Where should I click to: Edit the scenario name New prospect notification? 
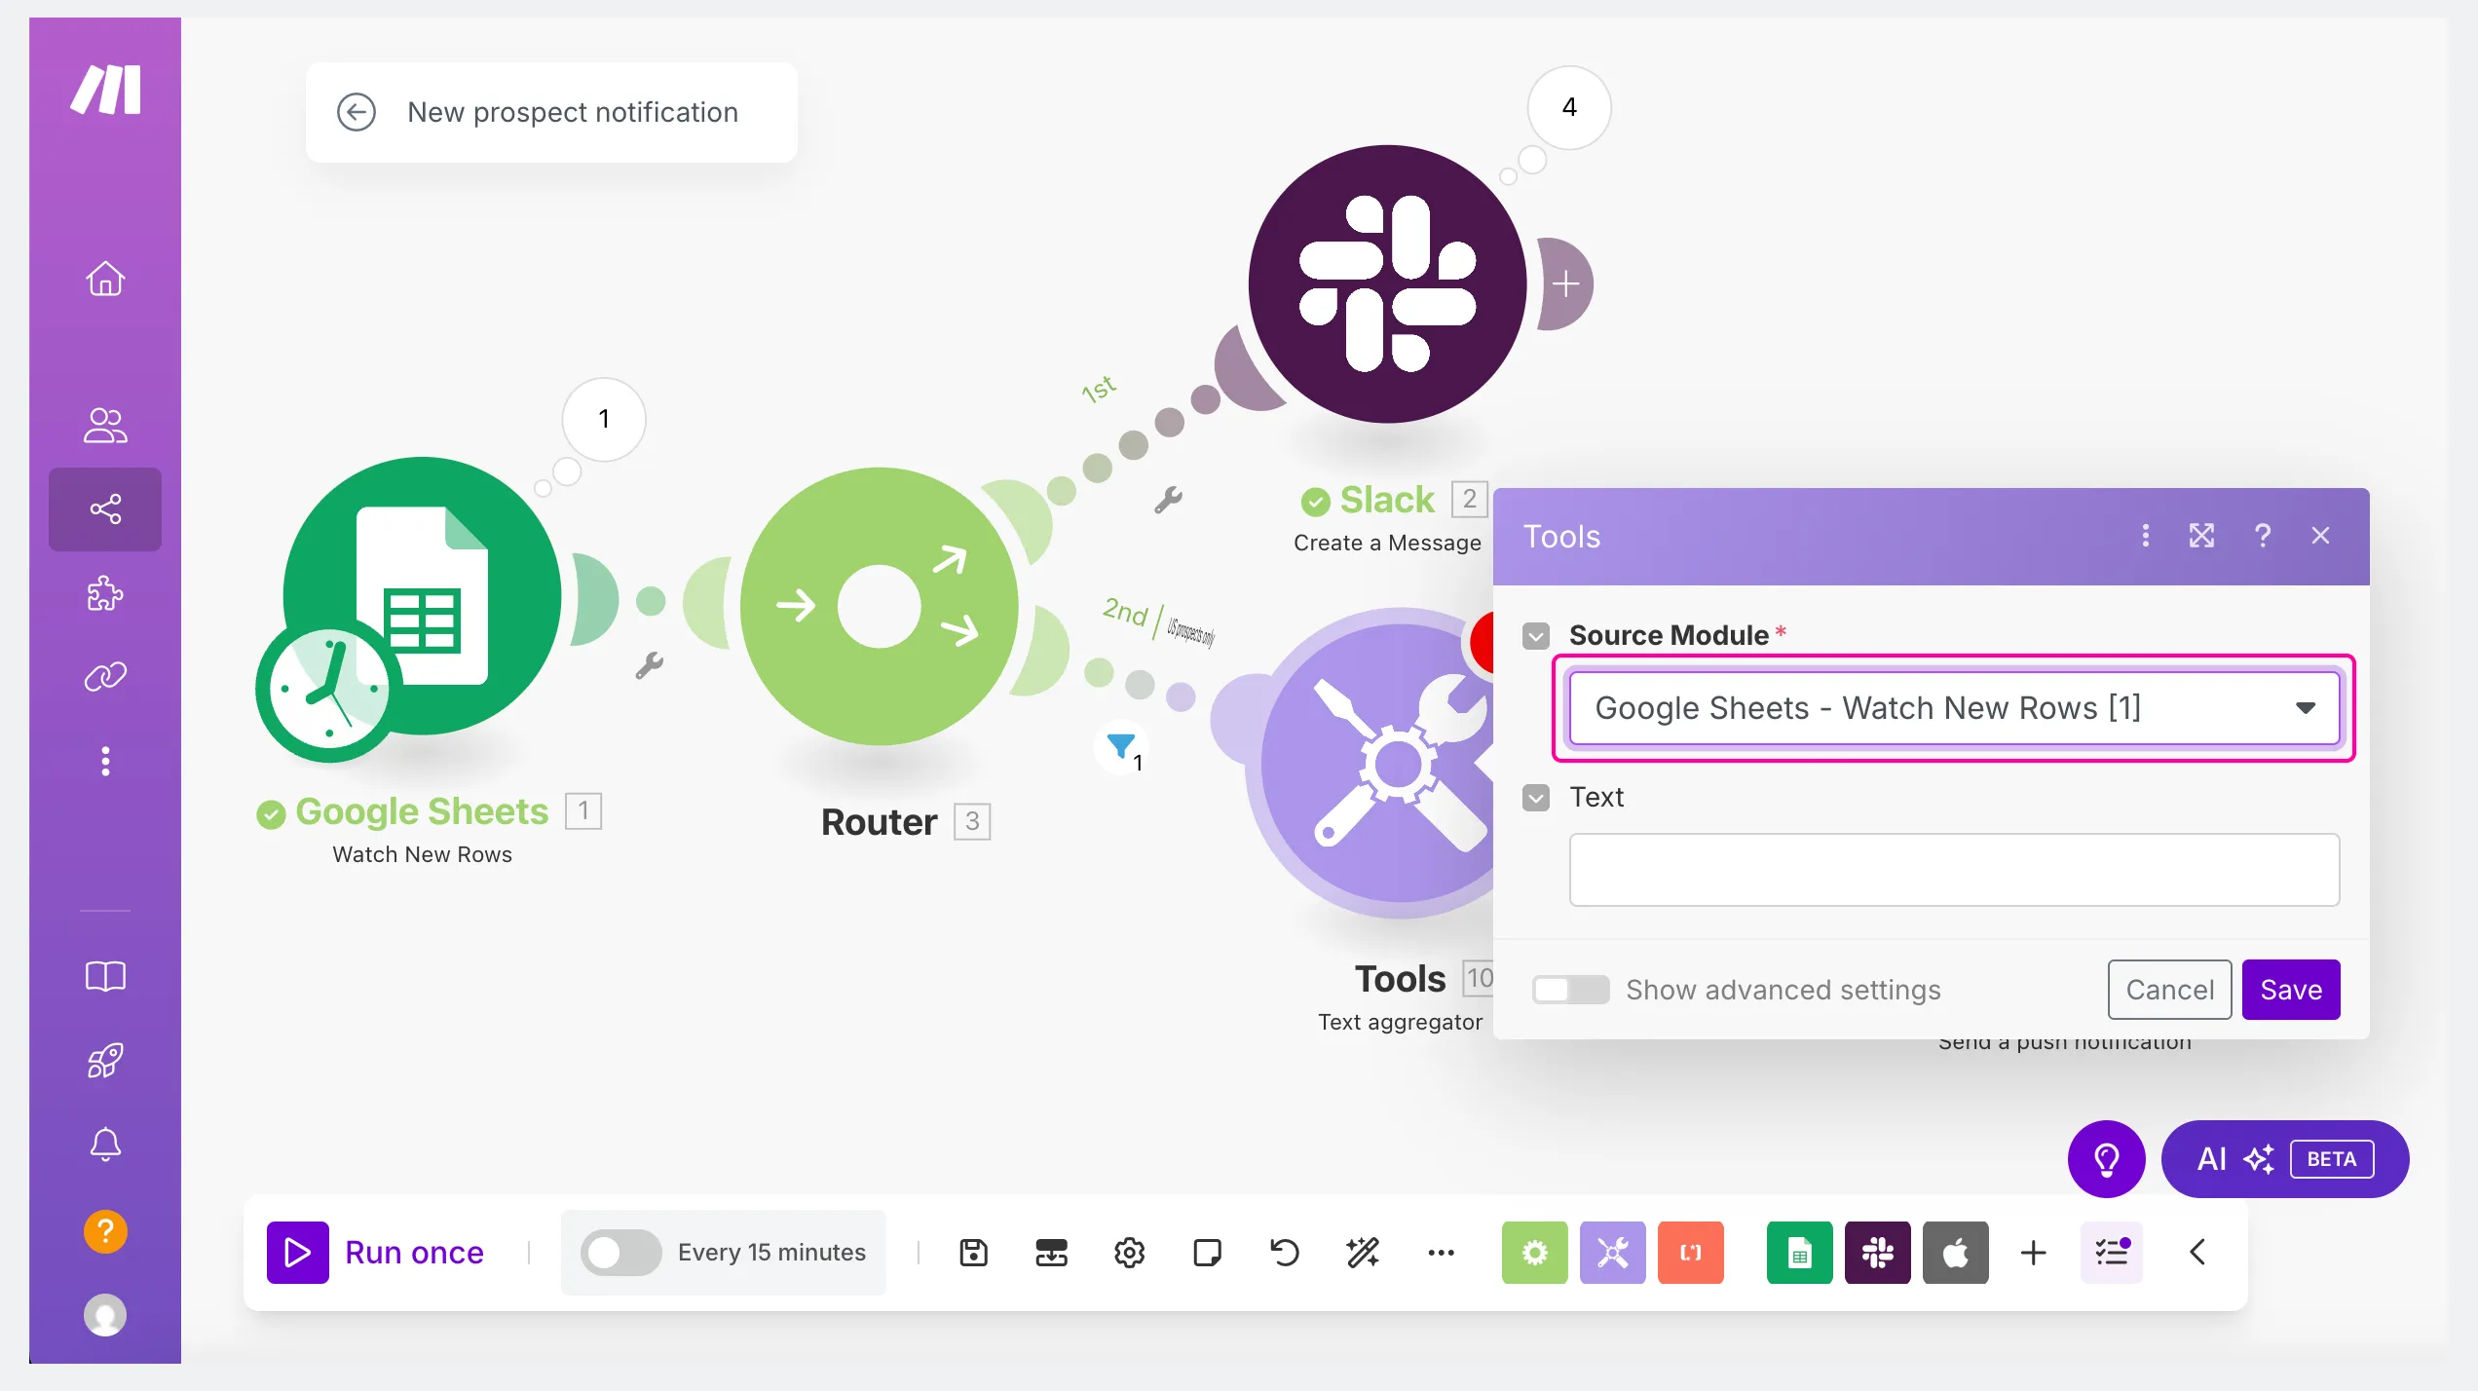(573, 112)
